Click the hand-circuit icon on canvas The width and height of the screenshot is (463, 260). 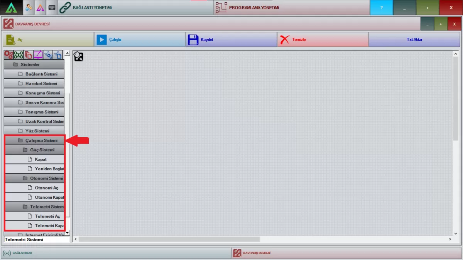(x=79, y=57)
